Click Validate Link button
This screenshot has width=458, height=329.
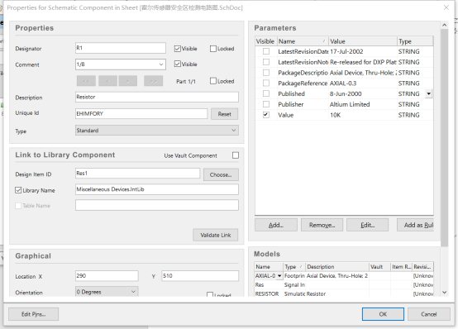pyautogui.click(x=216, y=235)
